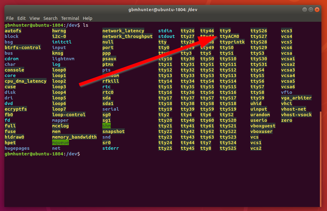Click the network_throughput entry

(128, 36)
